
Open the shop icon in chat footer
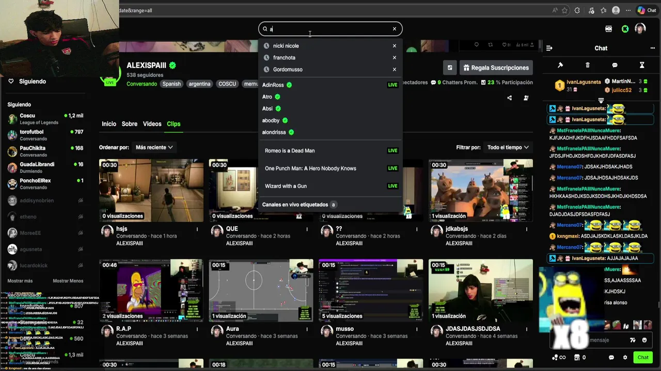click(x=577, y=358)
